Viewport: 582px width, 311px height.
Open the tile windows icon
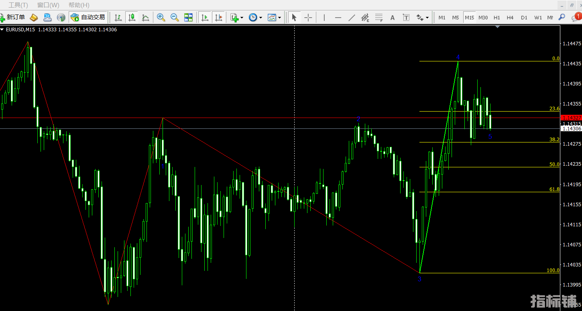pos(188,17)
